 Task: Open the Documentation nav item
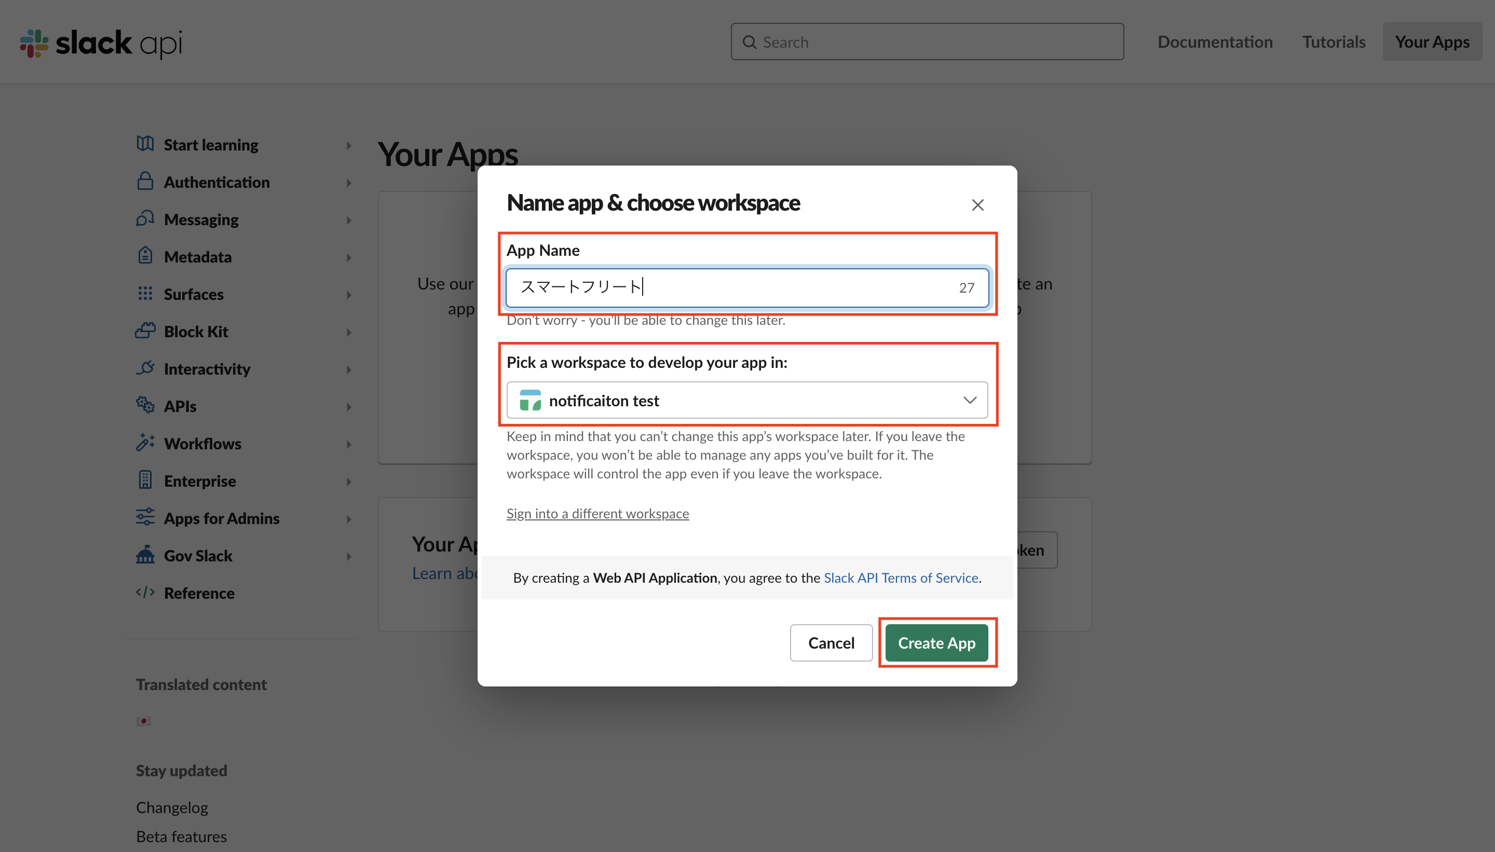pos(1215,42)
